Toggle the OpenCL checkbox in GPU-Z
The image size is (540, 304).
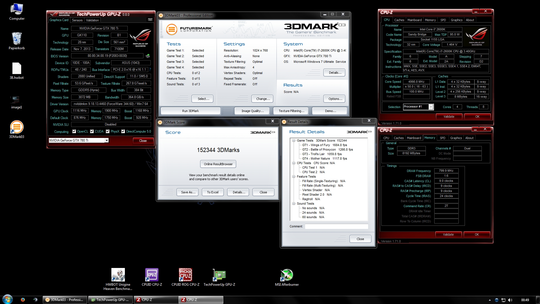click(74, 131)
